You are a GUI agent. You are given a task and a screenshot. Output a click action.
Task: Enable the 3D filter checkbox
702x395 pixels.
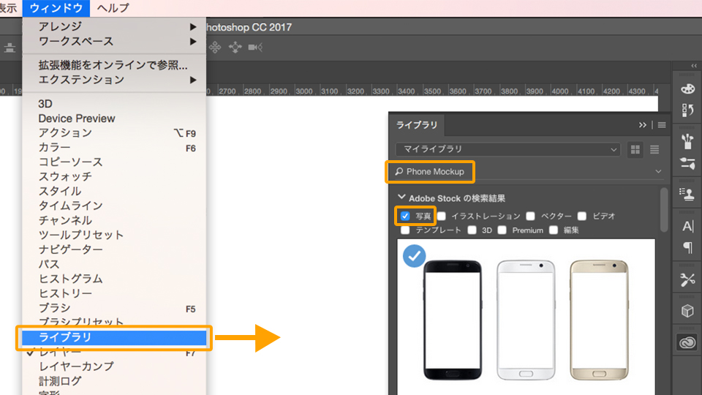click(x=472, y=230)
